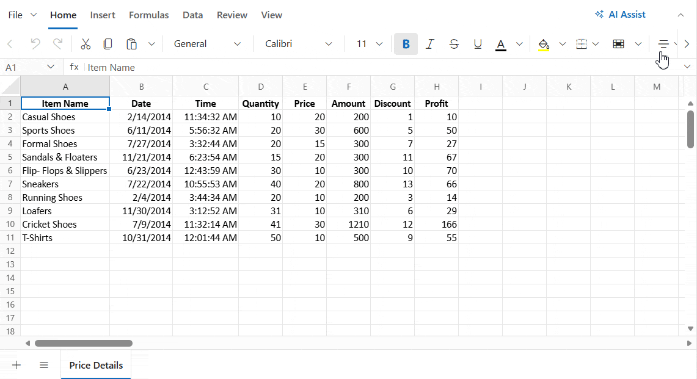Click the Redo arrow icon

[x=57, y=43]
